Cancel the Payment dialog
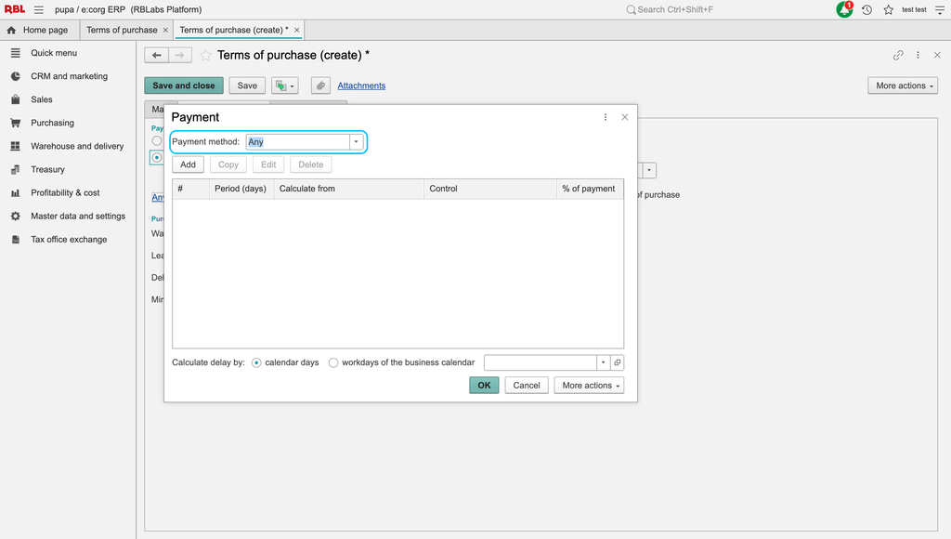 tap(527, 386)
